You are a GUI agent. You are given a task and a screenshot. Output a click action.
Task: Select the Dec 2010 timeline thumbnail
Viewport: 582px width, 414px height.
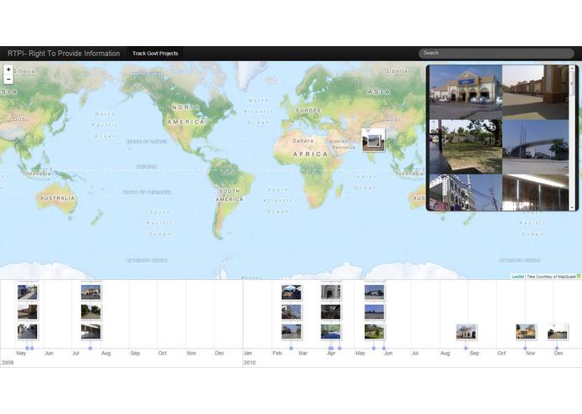558,332
